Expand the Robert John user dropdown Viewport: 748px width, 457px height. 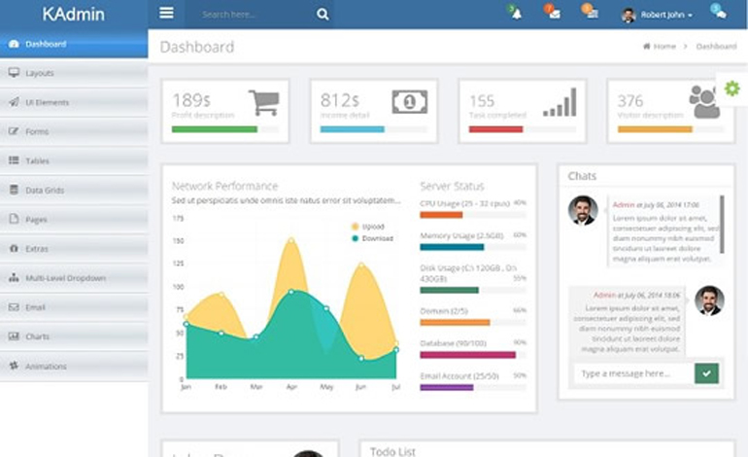click(657, 15)
